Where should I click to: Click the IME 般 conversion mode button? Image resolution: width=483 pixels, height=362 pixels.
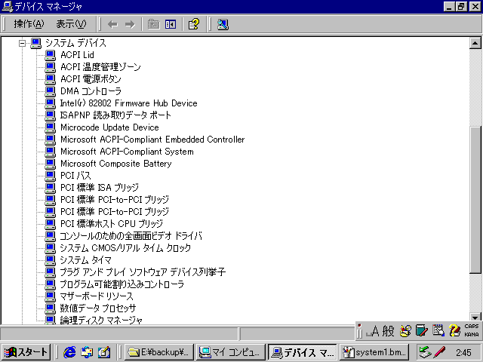[x=388, y=331]
